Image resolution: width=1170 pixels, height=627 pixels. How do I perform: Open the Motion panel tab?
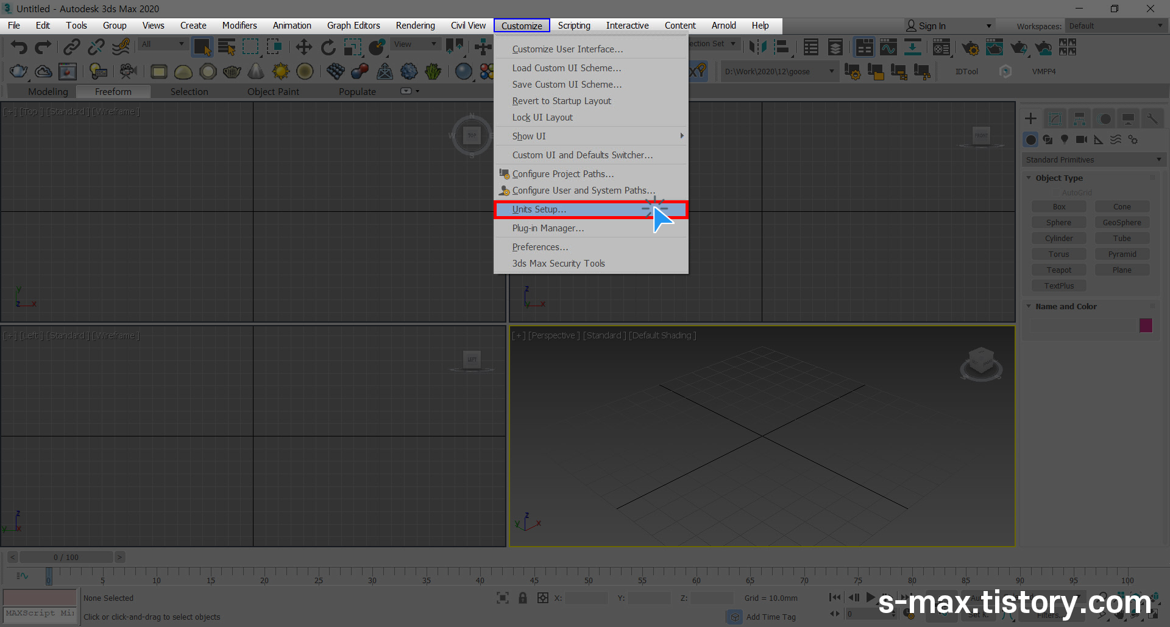(x=1105, y=119)
